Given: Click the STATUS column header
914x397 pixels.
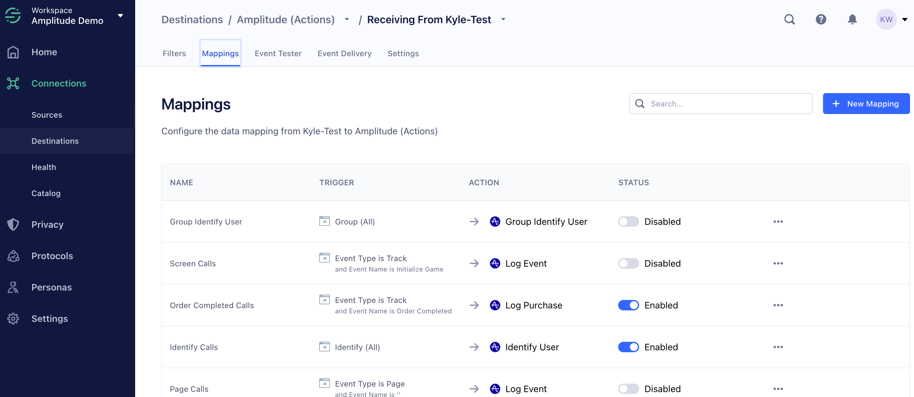Looking at the screenshot, I should pos(633,182).
